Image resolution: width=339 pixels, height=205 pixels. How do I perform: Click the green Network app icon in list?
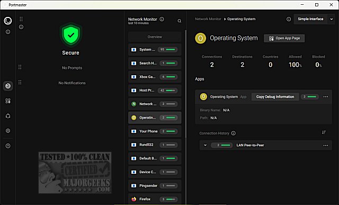[134, 104]
